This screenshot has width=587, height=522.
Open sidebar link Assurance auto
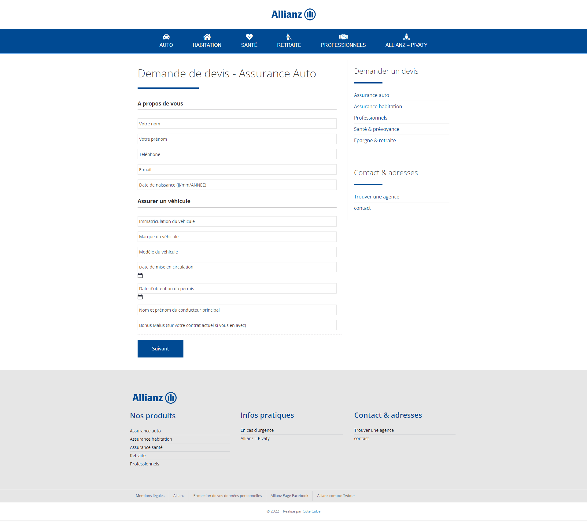tap(371, 95)
